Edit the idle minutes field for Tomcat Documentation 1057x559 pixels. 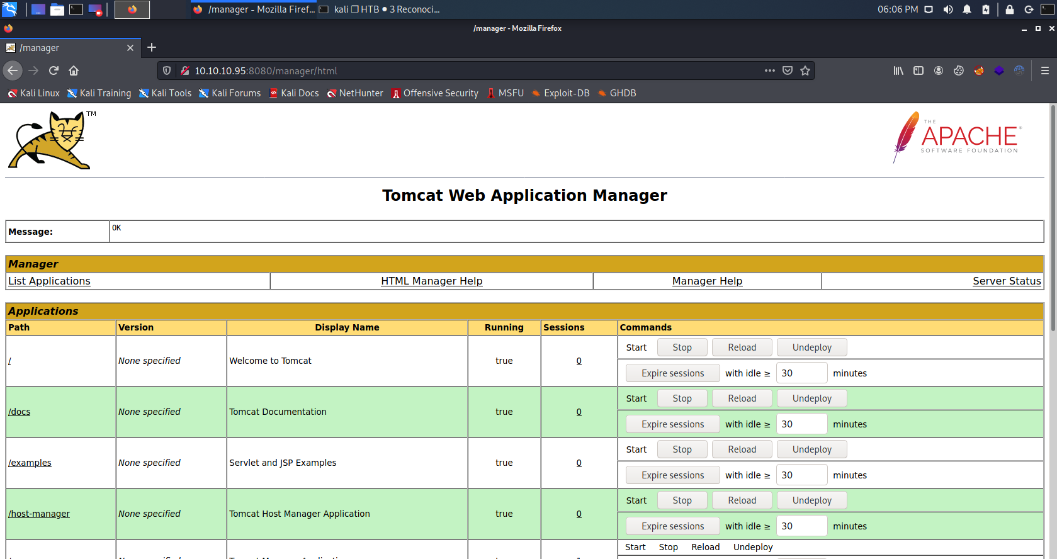point(801,424)
